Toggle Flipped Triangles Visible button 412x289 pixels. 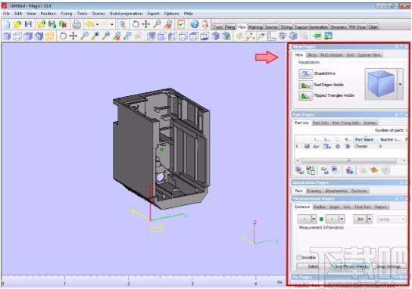click(305, 96)
